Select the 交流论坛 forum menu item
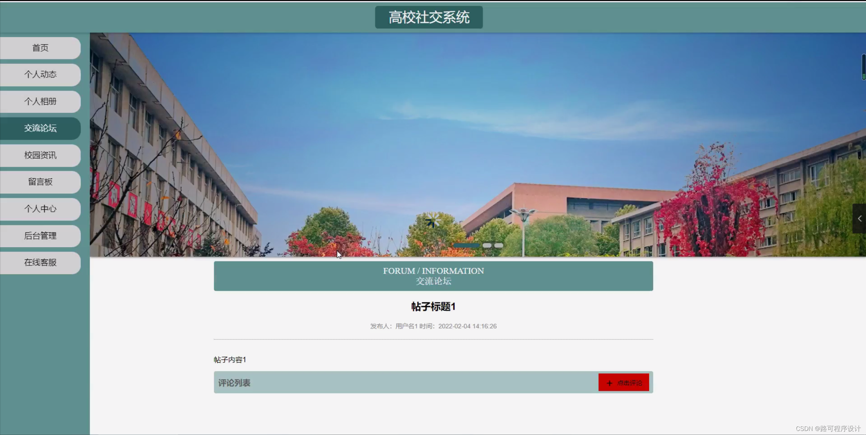Viewport: 866px width, 435px height. click(40, 128)
